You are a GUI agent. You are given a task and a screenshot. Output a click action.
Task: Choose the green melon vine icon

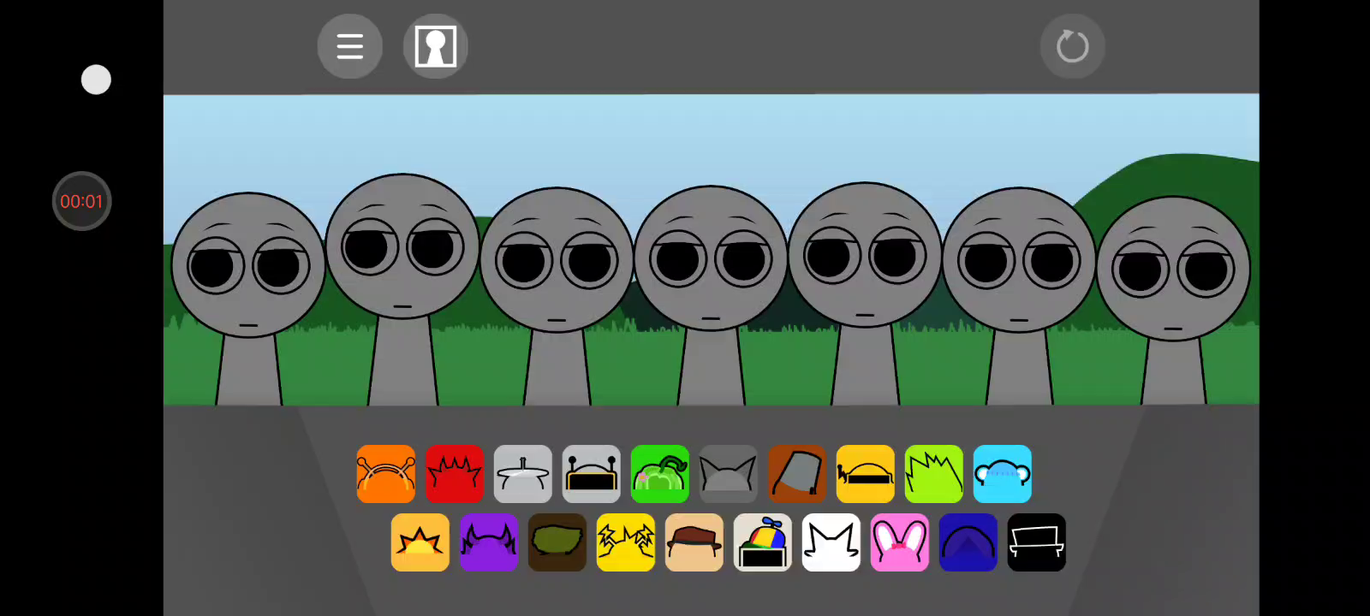point(660,474)
